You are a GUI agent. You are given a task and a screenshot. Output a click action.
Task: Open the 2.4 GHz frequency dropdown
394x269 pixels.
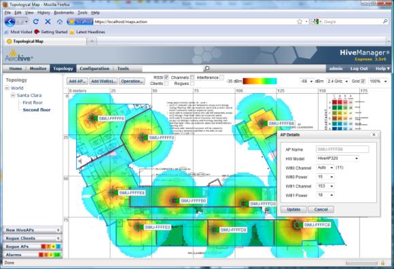click(x=338, y=81)
